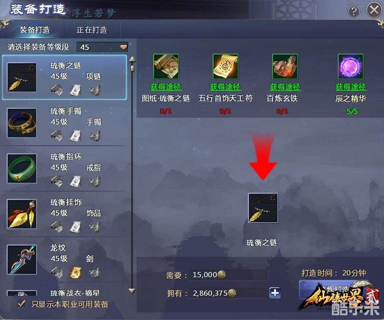384x320 pixels.
Task: Click the 琉衡之链 result necklace icon
Action: pos(263,208)
